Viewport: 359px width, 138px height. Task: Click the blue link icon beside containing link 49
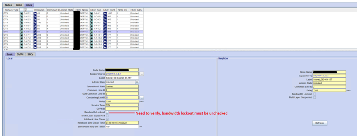[x=35, y=13]
